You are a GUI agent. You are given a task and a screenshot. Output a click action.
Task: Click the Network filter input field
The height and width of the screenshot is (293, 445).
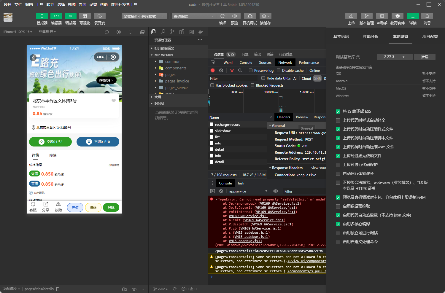coord(233,78)
